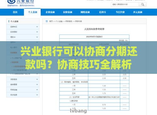This screenshot has width=157, height=115.
Task: Open the 今日兴业 navigation tab
Action: coord(120,12)
